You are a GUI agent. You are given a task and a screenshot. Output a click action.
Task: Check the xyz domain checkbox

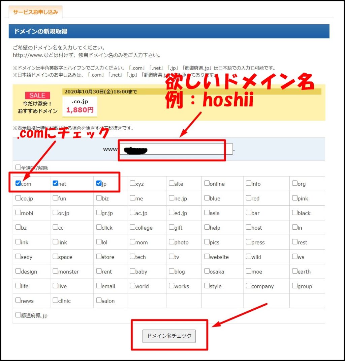(x=132, y=183)
